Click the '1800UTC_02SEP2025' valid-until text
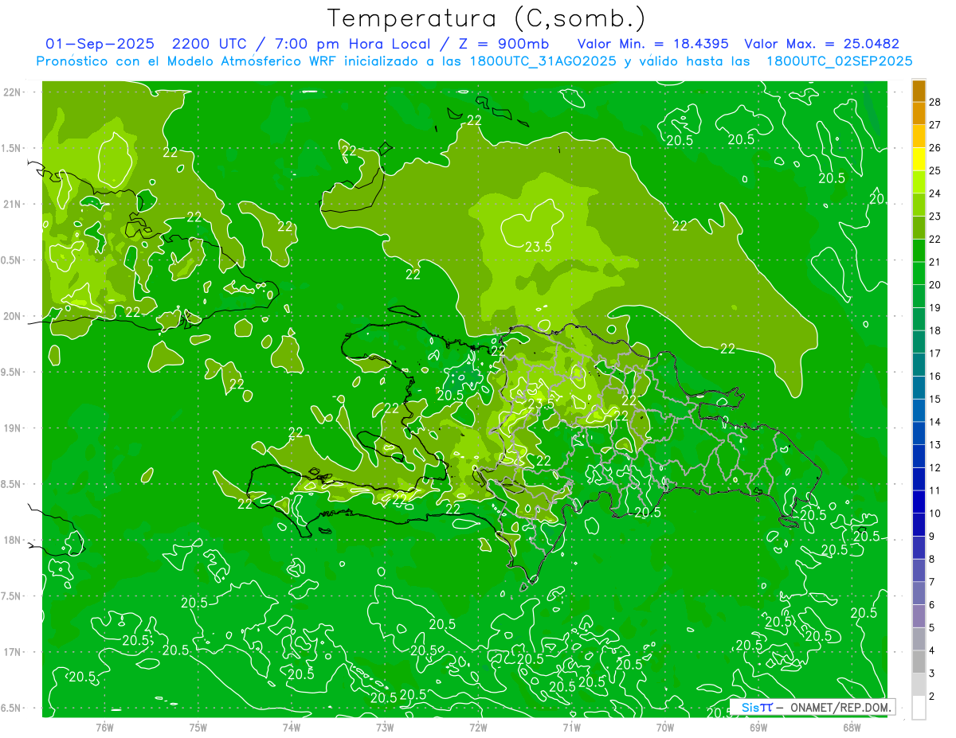 click(839, 61)
